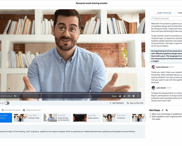Jump to the Brainstorming on the new idea chapter

57,118
